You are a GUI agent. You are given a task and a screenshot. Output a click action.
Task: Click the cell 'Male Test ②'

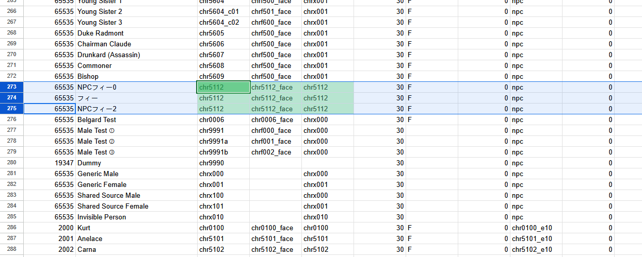136,141
